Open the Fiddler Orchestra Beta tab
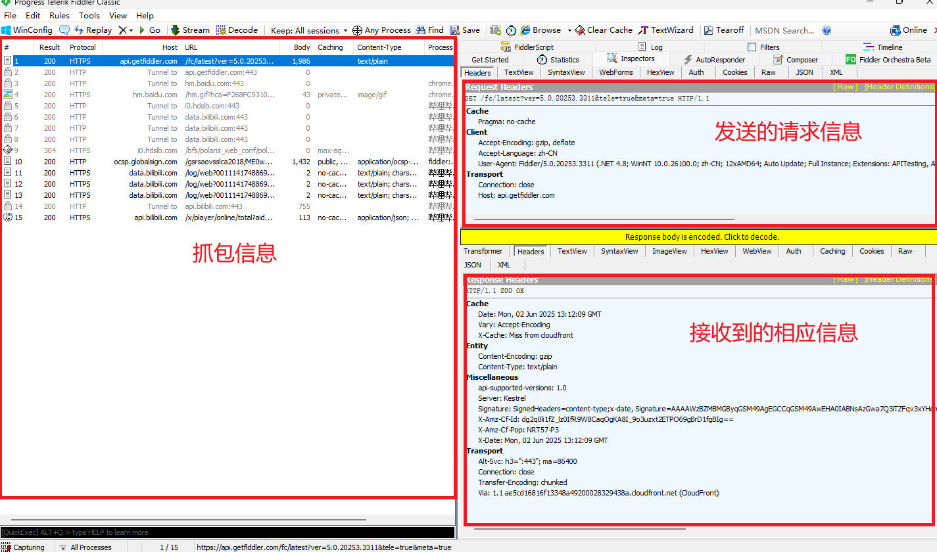 click(x=888, y=60)
